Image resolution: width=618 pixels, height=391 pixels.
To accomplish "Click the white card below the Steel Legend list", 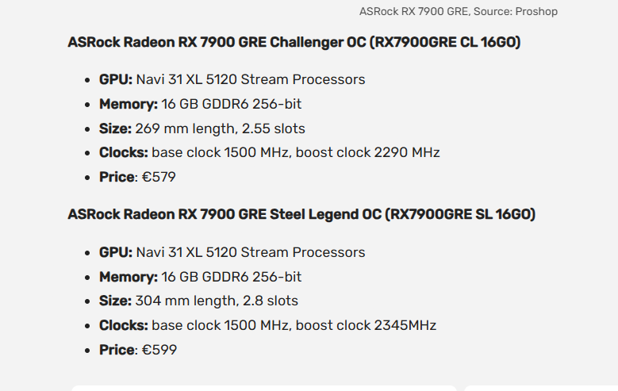I will pyautogui.click(x=264, y=389).
